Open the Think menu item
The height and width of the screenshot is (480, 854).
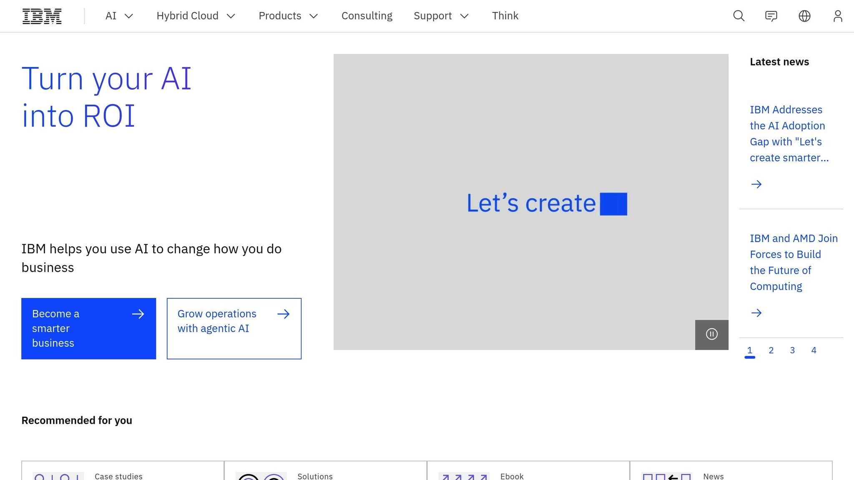pyautogui.click(x=505, y=16)
